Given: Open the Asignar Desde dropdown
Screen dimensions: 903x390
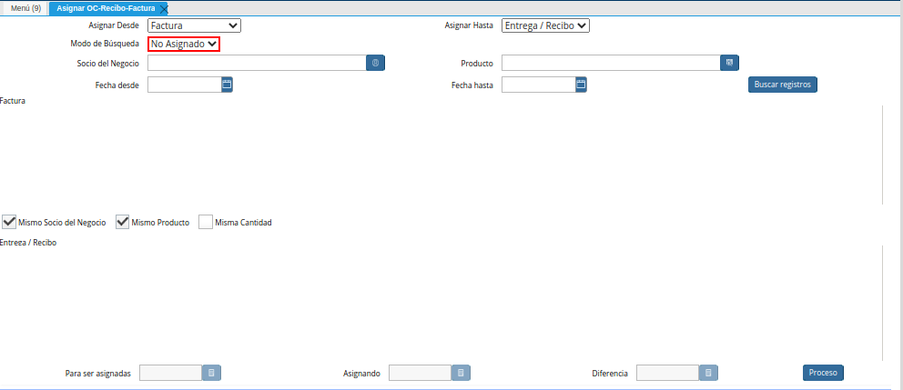Looking at the screenshot, I should [194, 25].
